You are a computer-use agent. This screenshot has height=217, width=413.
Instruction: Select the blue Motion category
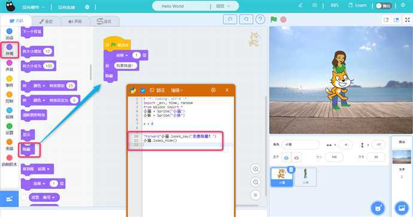(x=9, y=34)
